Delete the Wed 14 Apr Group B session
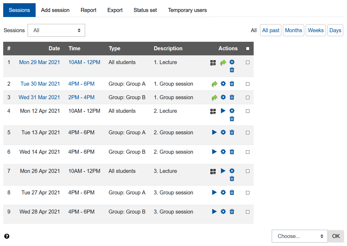 [232, 152]
